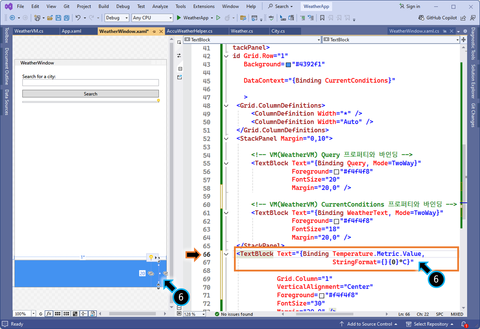Open the Debug menu

123,6
